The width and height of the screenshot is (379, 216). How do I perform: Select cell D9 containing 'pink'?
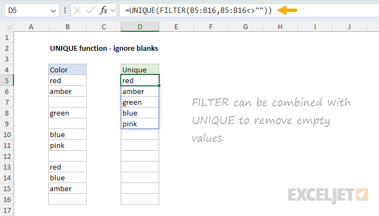tap(140, 124)
